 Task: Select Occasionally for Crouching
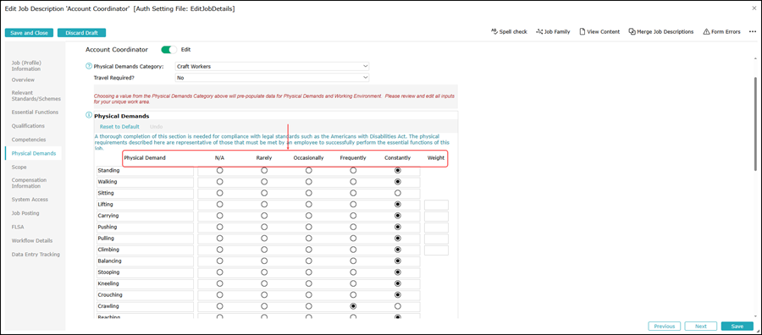[x=308, y=294]
